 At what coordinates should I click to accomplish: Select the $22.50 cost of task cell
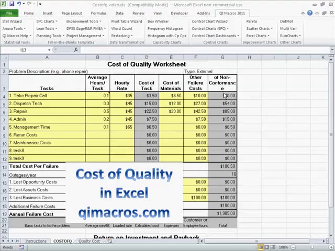(147, 111)
